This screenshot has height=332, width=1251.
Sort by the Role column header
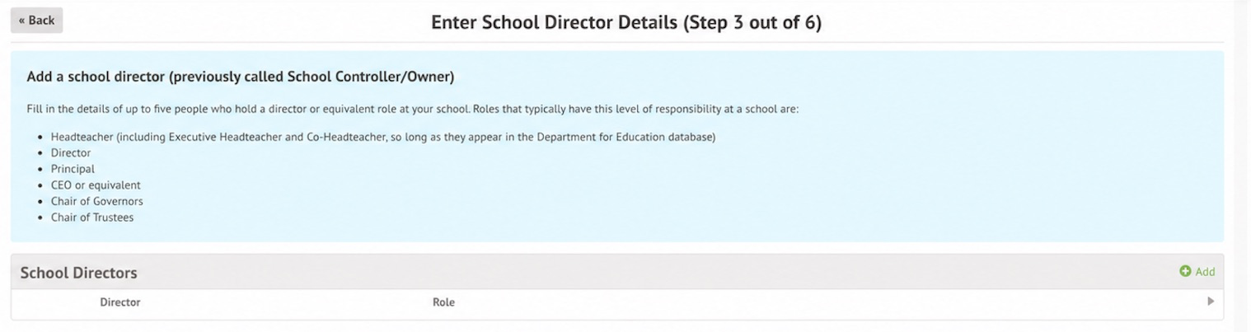pos(443,302)
